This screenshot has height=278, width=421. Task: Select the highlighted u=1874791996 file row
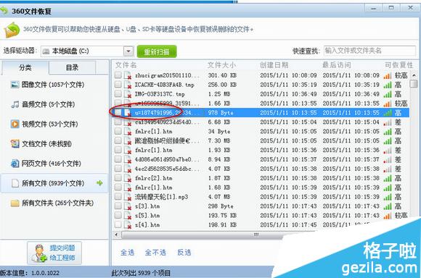[261, 113]
